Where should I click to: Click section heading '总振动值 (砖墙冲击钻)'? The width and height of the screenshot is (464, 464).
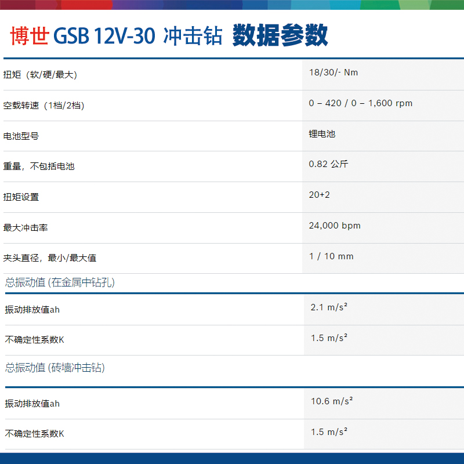click(x=55, y=368)
